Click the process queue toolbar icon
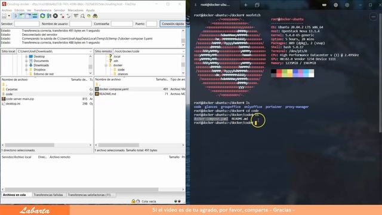382x215 pixels. point(49,16)
